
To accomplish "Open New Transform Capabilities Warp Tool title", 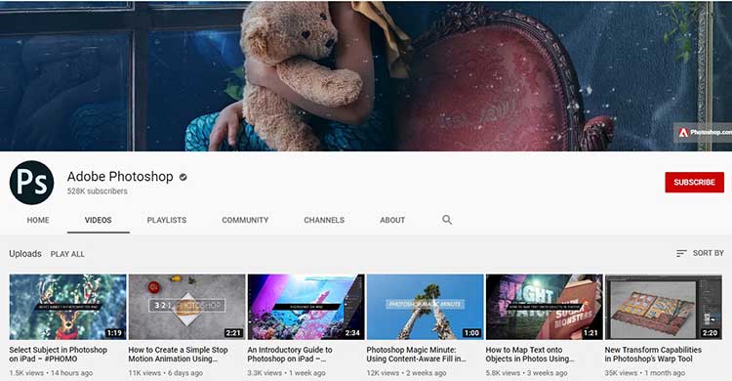I will 653,355.
